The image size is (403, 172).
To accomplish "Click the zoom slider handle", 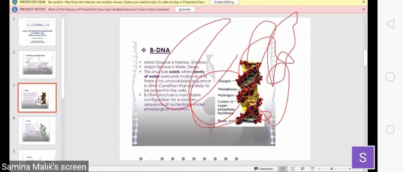I will 331,169.
